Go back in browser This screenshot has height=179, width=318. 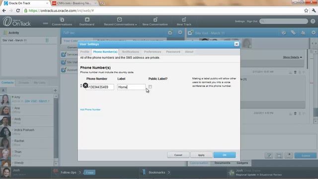4,10
